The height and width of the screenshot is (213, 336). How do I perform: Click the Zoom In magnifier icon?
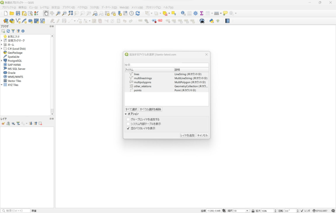pyautogui.click(x=58, y=13)
